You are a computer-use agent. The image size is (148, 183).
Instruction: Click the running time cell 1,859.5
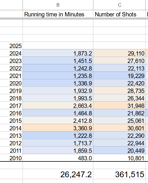[58, 150]
